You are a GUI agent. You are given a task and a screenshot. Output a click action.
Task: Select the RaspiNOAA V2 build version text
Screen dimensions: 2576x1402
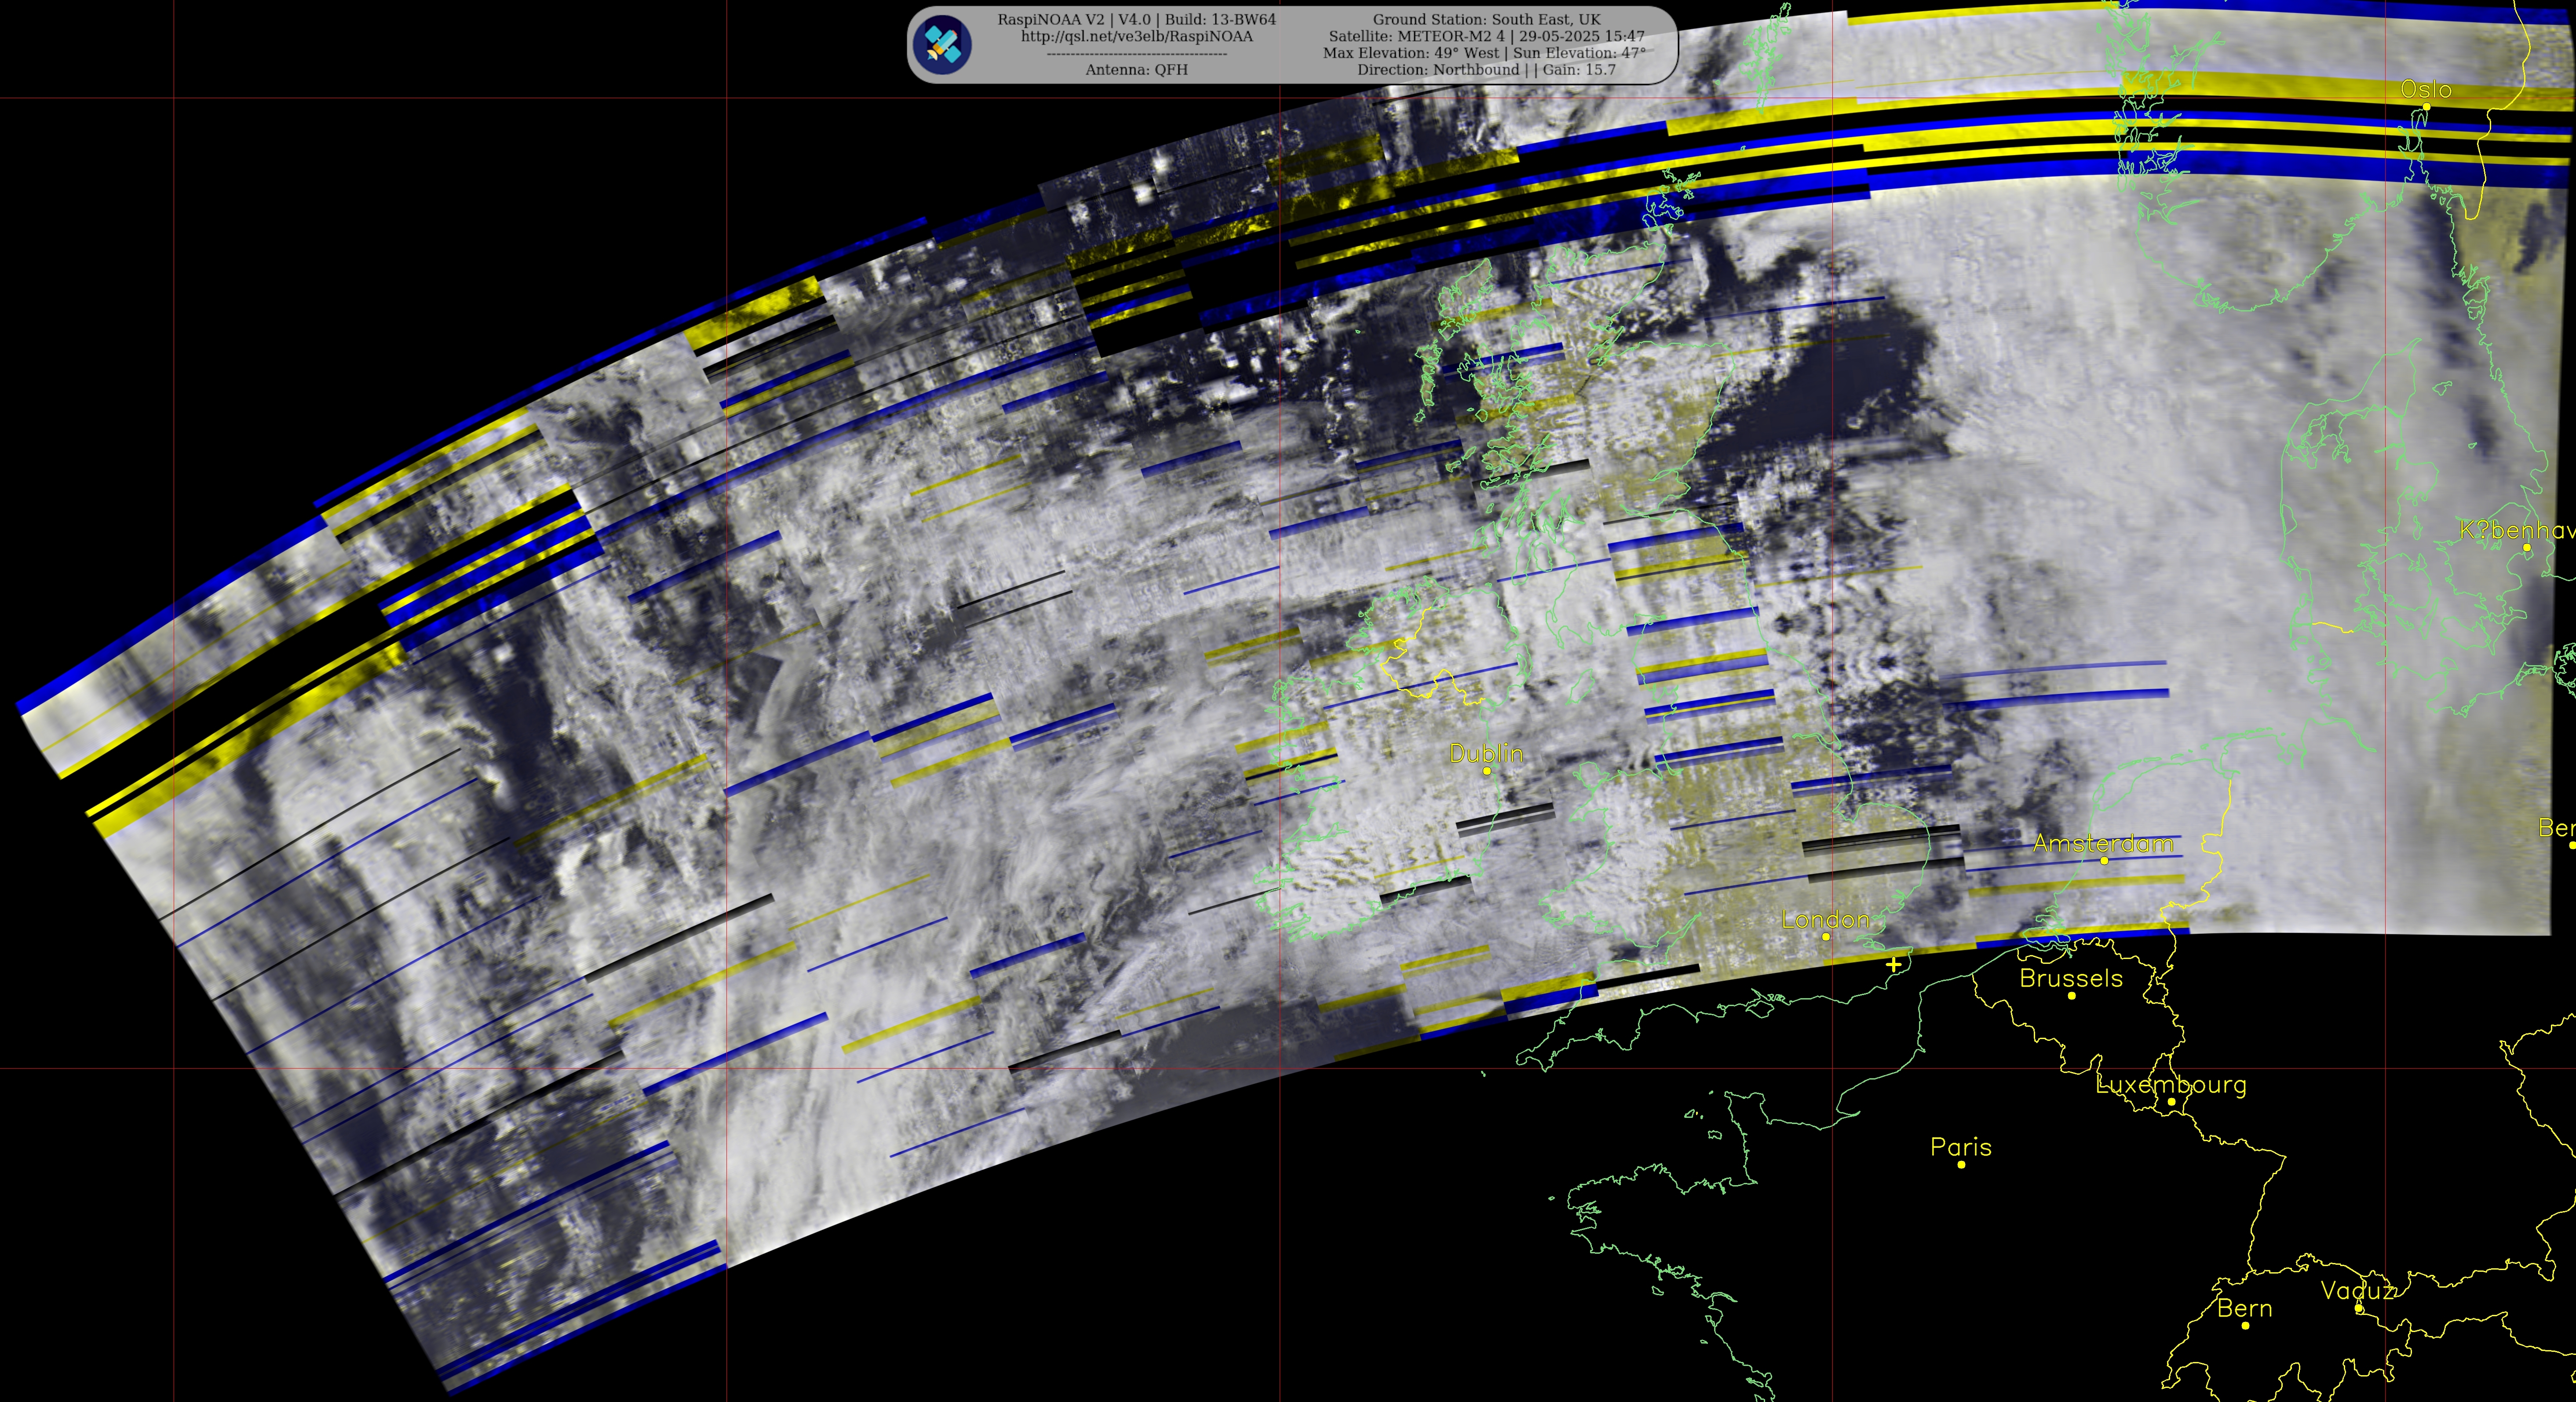(x=1136, y=19)
